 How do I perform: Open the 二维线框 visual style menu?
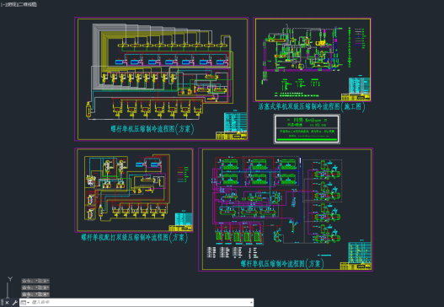click(x=29, y=4)
